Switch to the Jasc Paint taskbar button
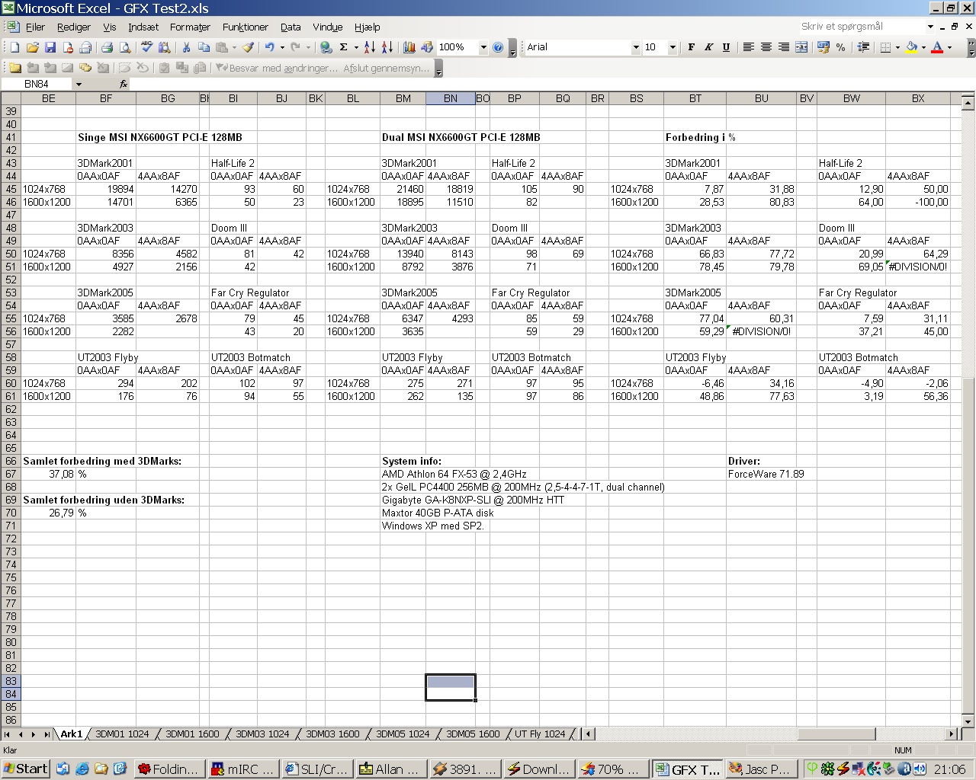 click(x=760, y=769)
